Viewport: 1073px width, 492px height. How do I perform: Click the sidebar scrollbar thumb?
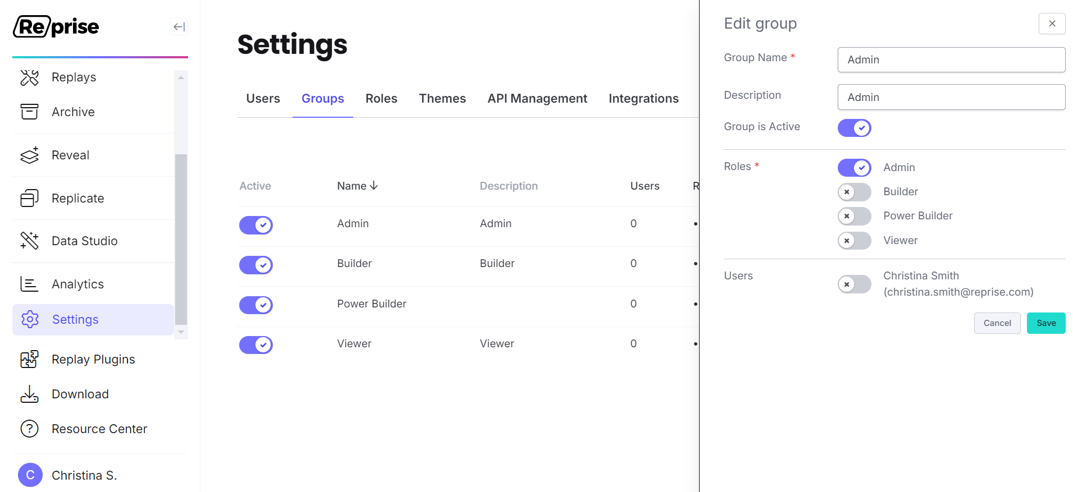tap(181, 240)
